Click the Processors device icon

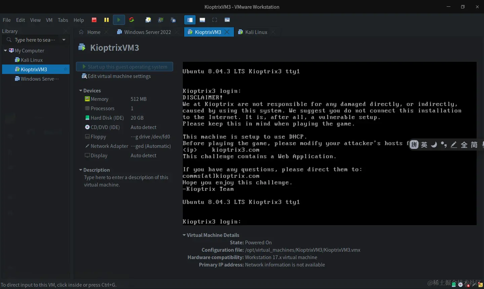tap(87, 109)
